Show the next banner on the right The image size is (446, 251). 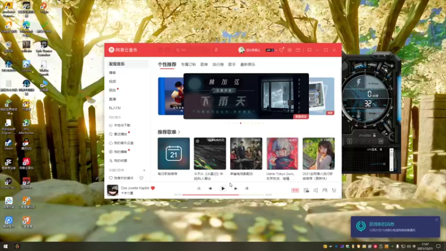tap(322, 96)
